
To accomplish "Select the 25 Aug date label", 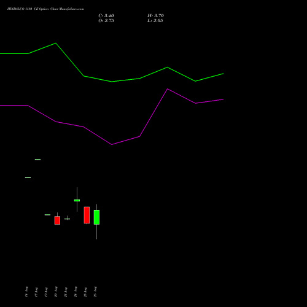I will click(85, 292).
